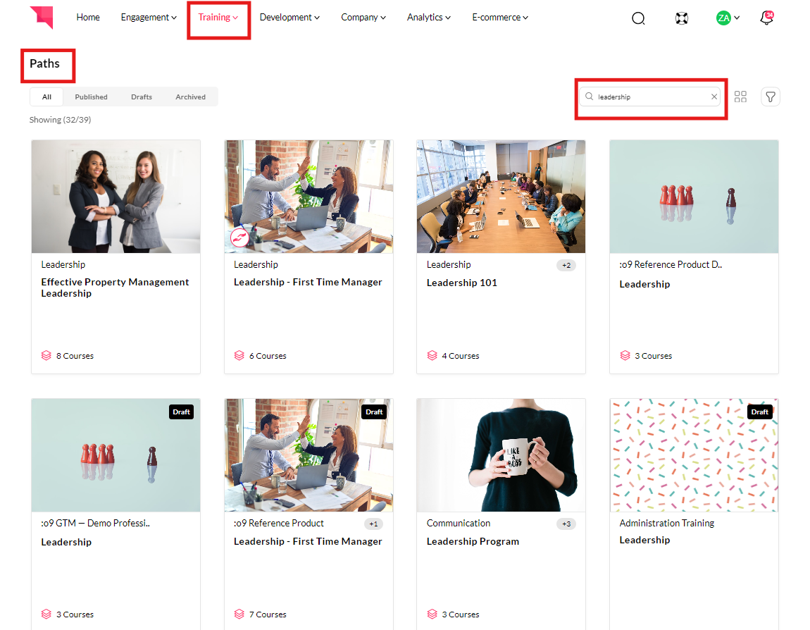Click +3 category badge on Leadership Program
This screenshot has height=630, width=810.
[x=566, y=524]
